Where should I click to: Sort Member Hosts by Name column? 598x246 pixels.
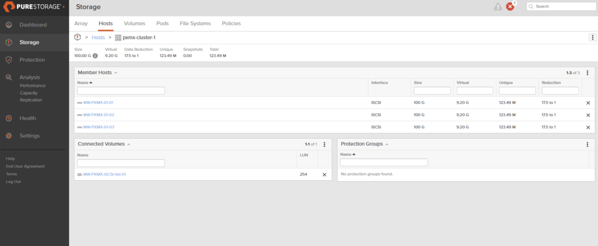click(x=85, y=83)
